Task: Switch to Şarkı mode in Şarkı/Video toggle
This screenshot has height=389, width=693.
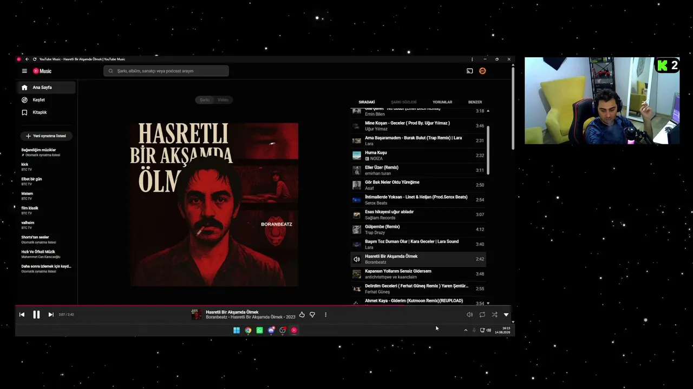Action: pos(205,100)
